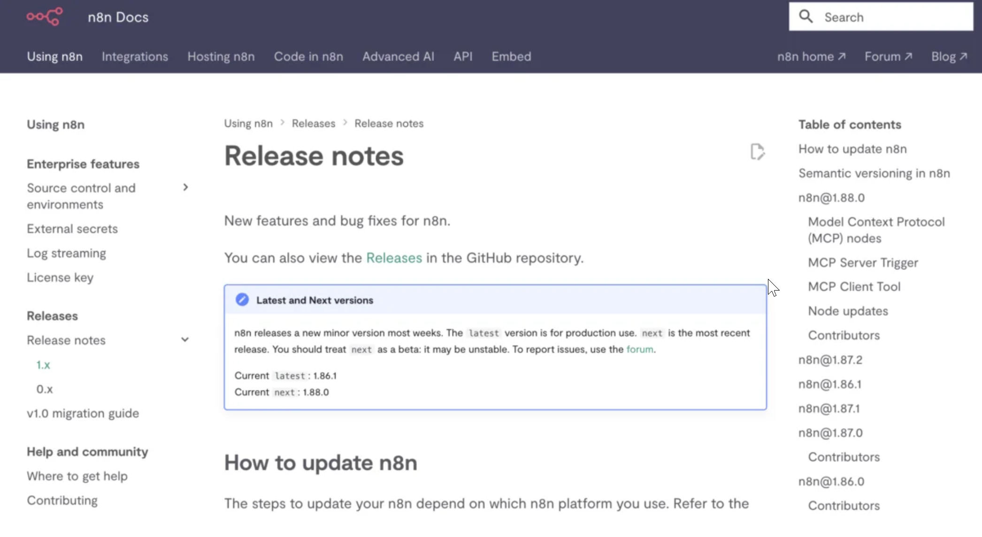Viewport: 982px width, 537px height.
Task: Jump to MCP Server Trigger section
Action: pos(863,262)
